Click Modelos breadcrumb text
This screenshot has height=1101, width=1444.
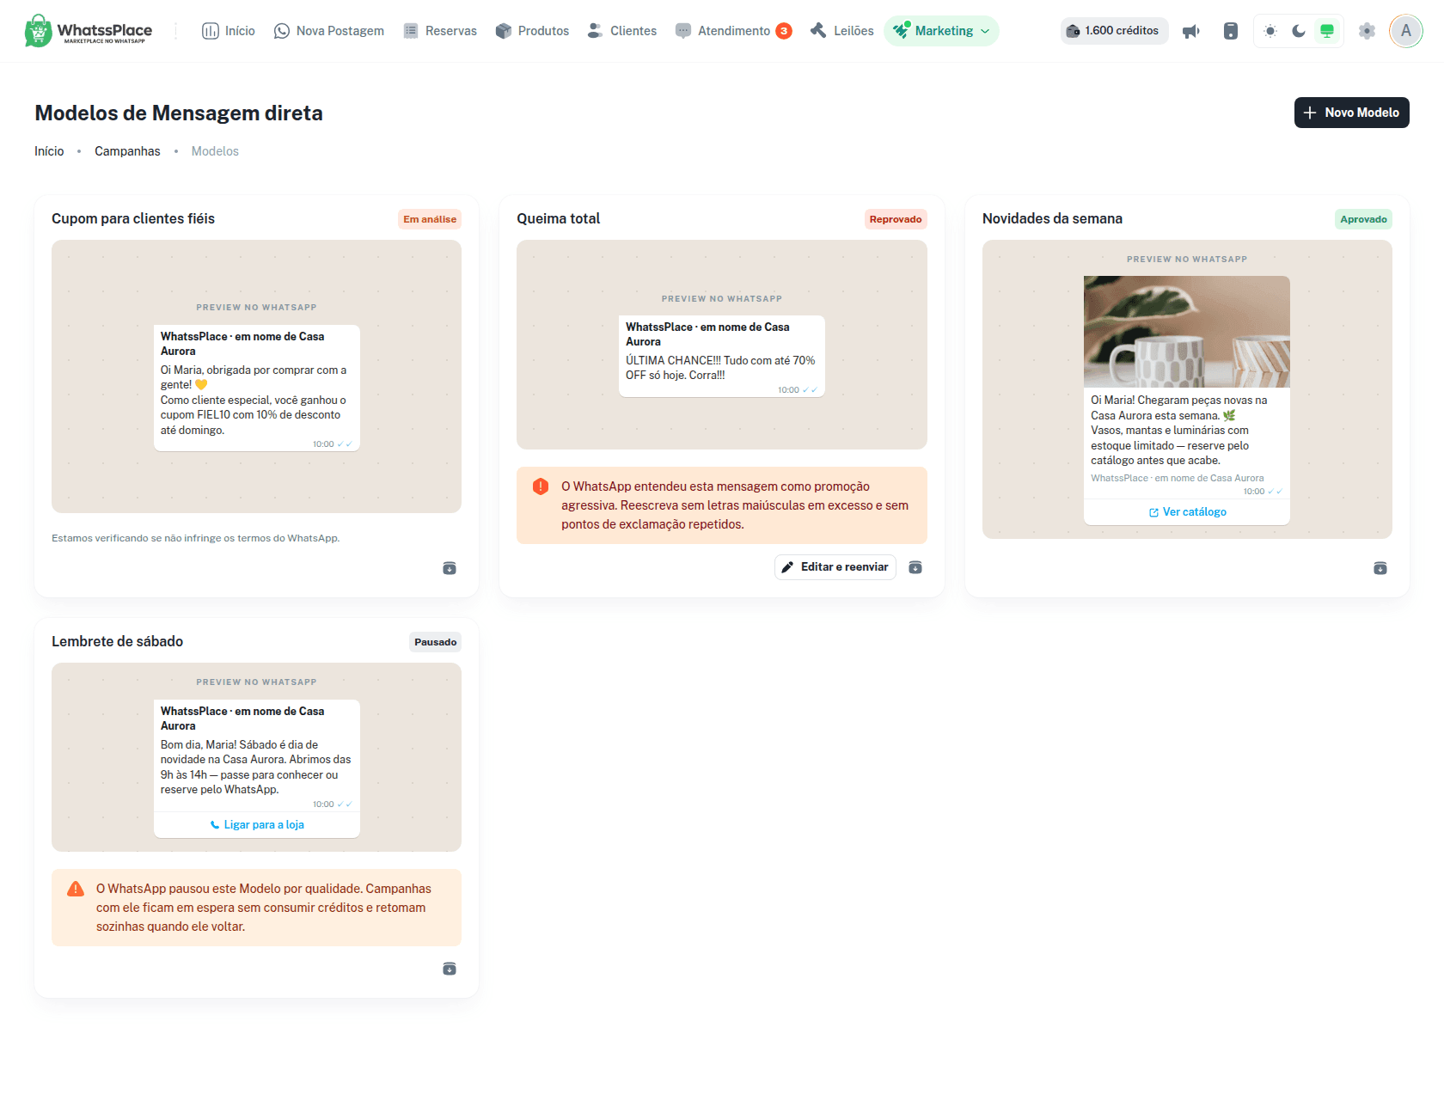(x=215, y=151)
